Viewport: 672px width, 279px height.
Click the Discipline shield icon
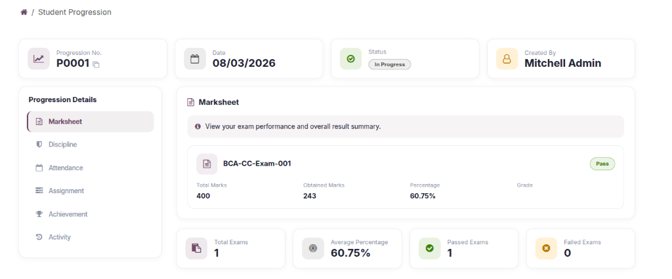pos(39,145)
